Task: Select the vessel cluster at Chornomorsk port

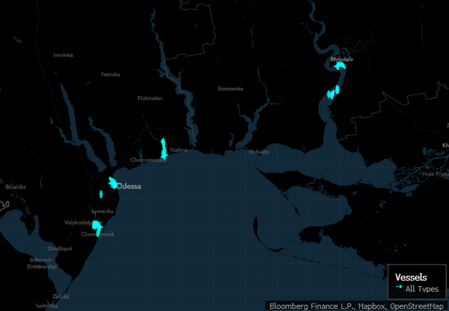Action: [97, 228]
